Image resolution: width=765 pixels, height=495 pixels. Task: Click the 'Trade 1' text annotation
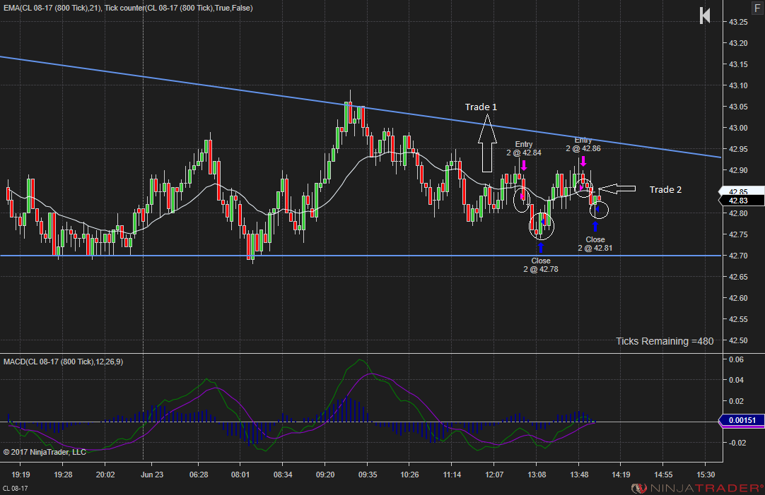pos(481,107)
